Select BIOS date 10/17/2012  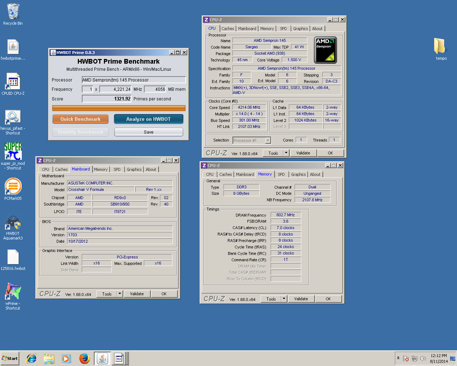tap(120, 241)
